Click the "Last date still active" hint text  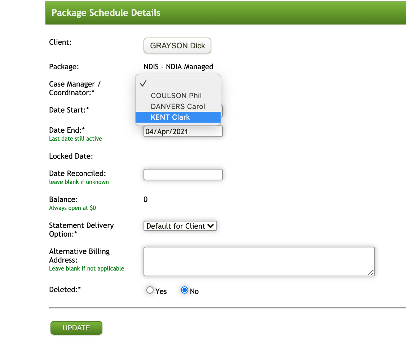(x=75, y=139)
